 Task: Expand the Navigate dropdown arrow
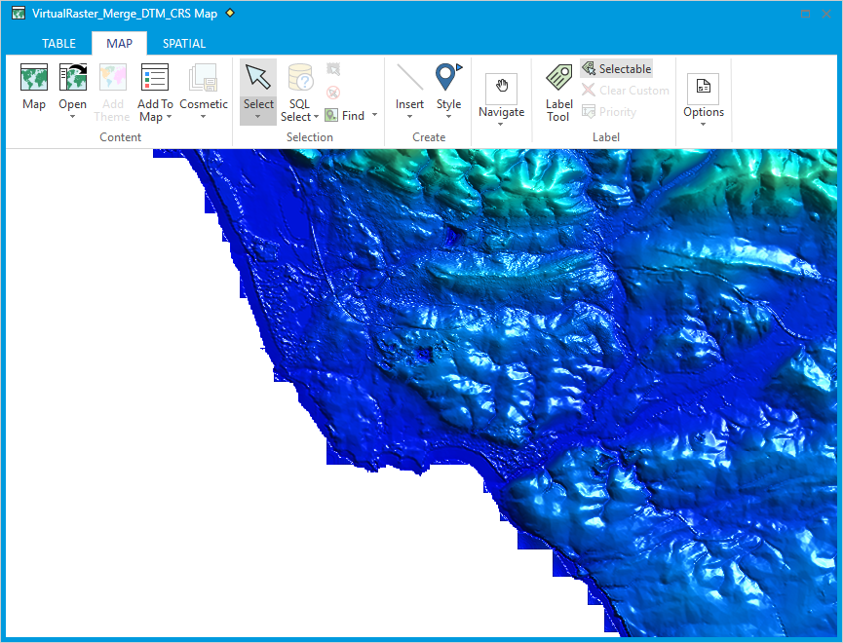(501, 125)
